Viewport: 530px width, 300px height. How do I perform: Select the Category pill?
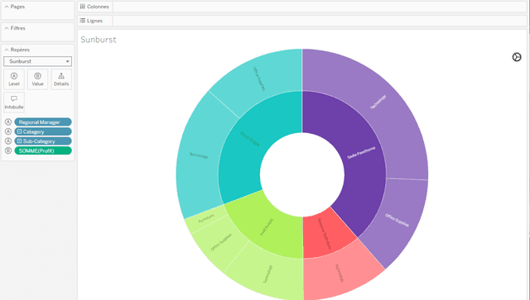43,131
